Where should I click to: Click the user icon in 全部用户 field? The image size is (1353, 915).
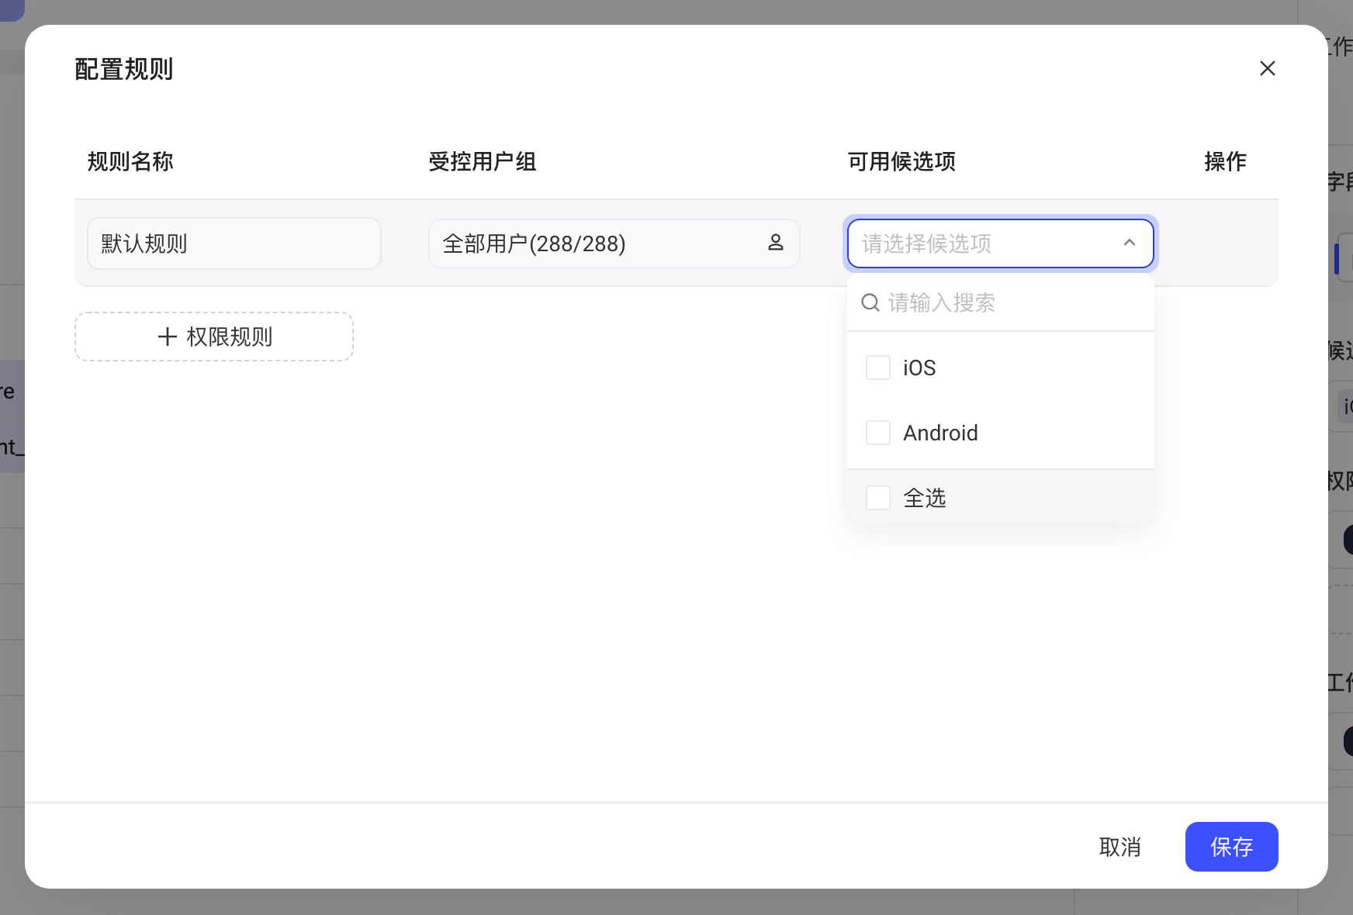[775, 243]
